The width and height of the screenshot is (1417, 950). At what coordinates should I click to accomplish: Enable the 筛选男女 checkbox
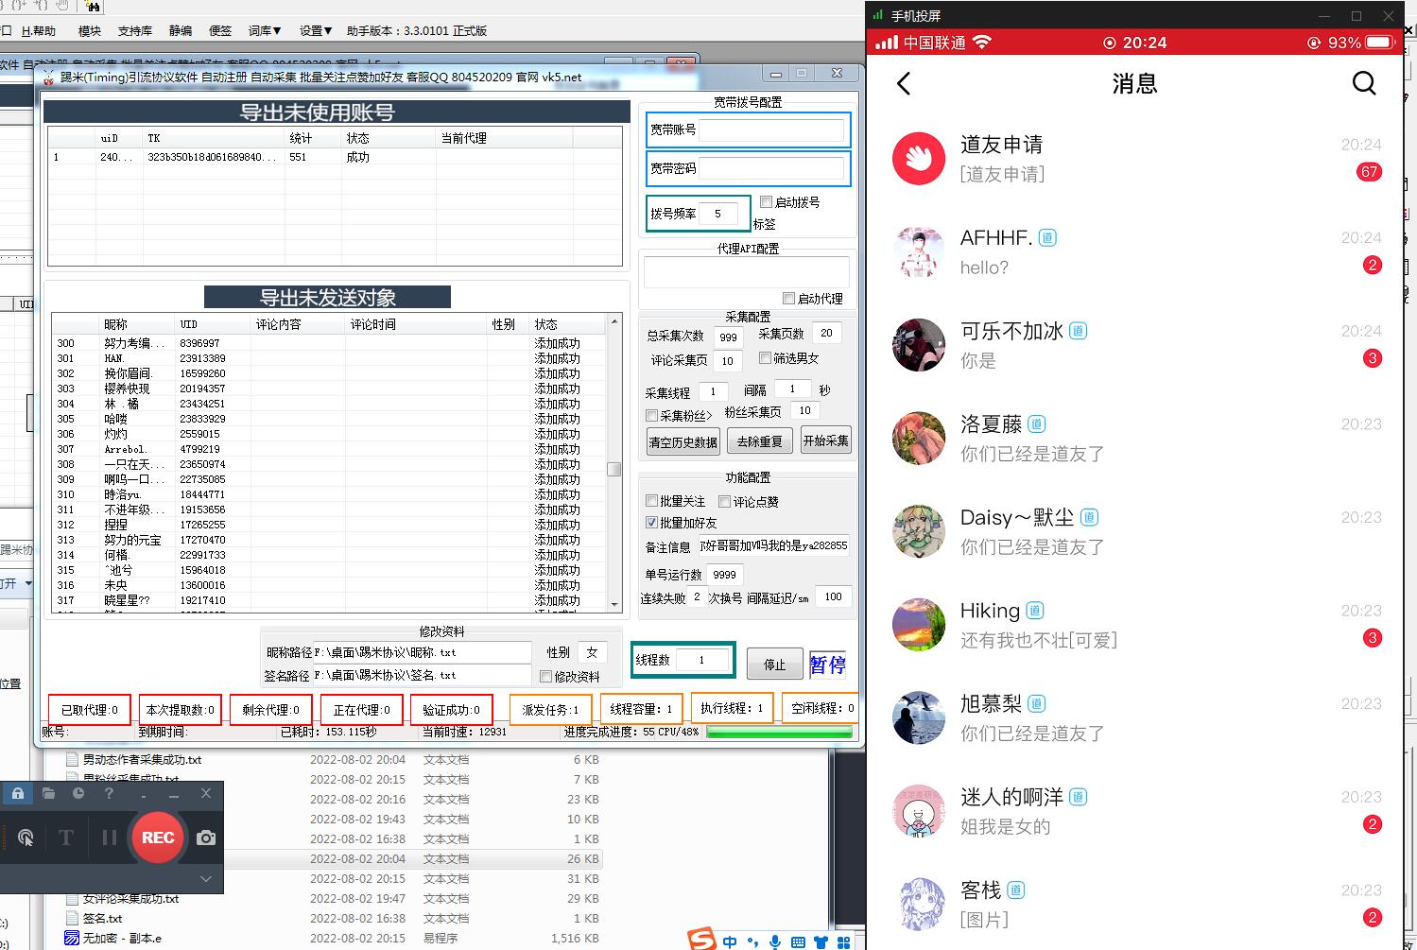pyautogui.click(x=767, y=357)
